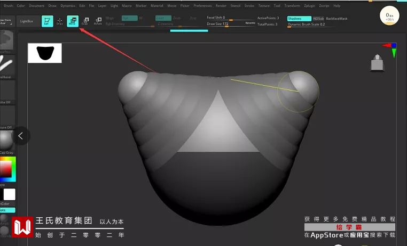Image resolution: width=407 pixels, height=246 pixels.
Task: Click the Rgb Intensity slider
Action: coord(130,24)
